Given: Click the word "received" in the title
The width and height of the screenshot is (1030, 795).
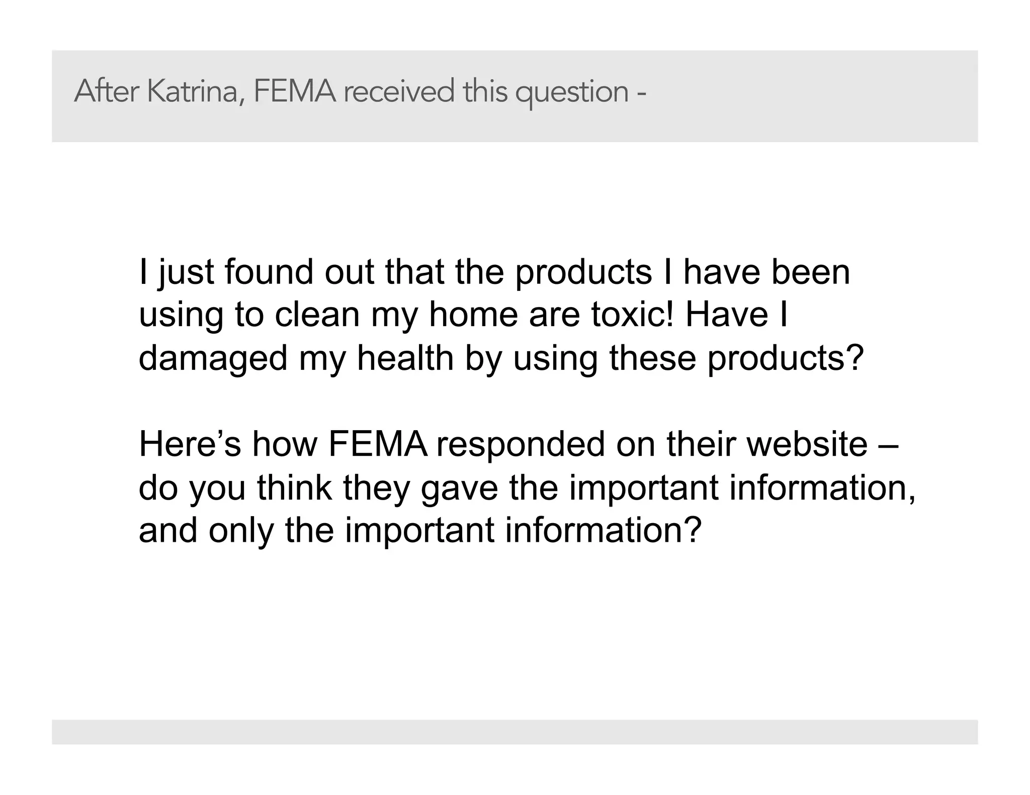Looking at the screenshot, I should [x=399, y=91].
